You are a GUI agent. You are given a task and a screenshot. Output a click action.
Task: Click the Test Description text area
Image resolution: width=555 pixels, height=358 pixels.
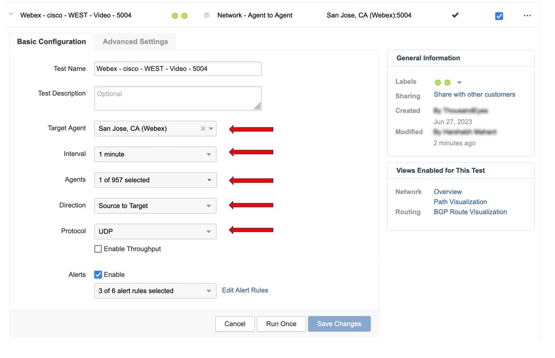178,98
